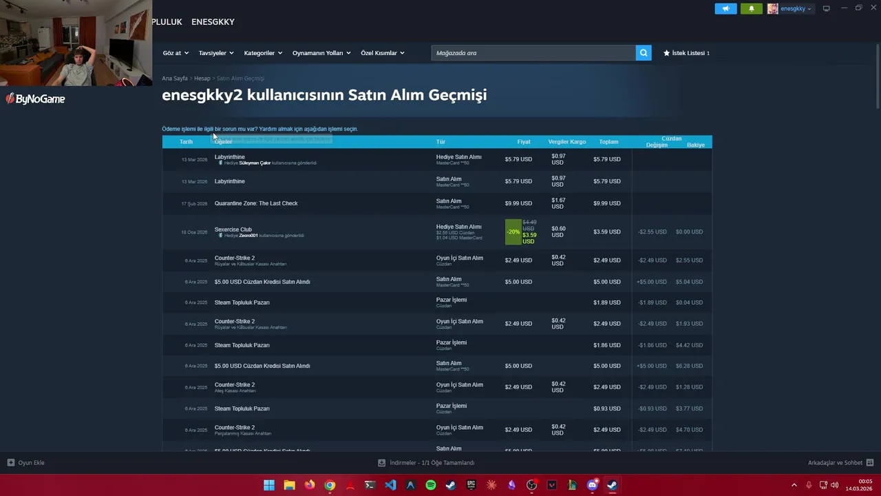Select the Labyrinthine Satın Alım row
The image size is (881, 496).
click(437, 181)
